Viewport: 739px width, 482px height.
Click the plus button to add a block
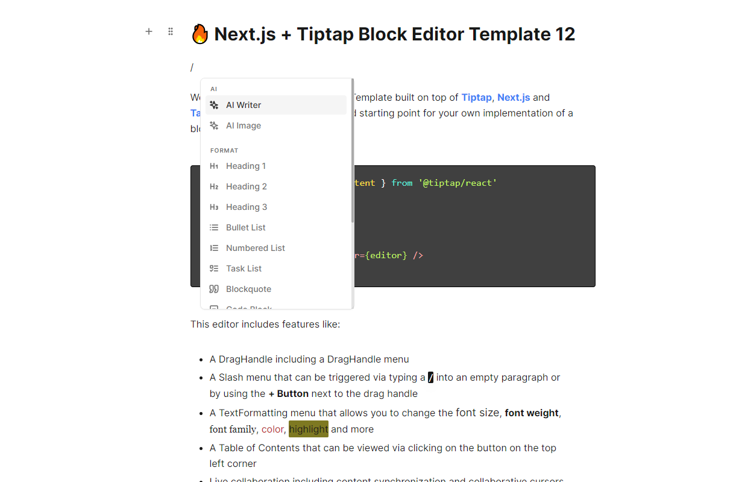[x=149, y=31]
